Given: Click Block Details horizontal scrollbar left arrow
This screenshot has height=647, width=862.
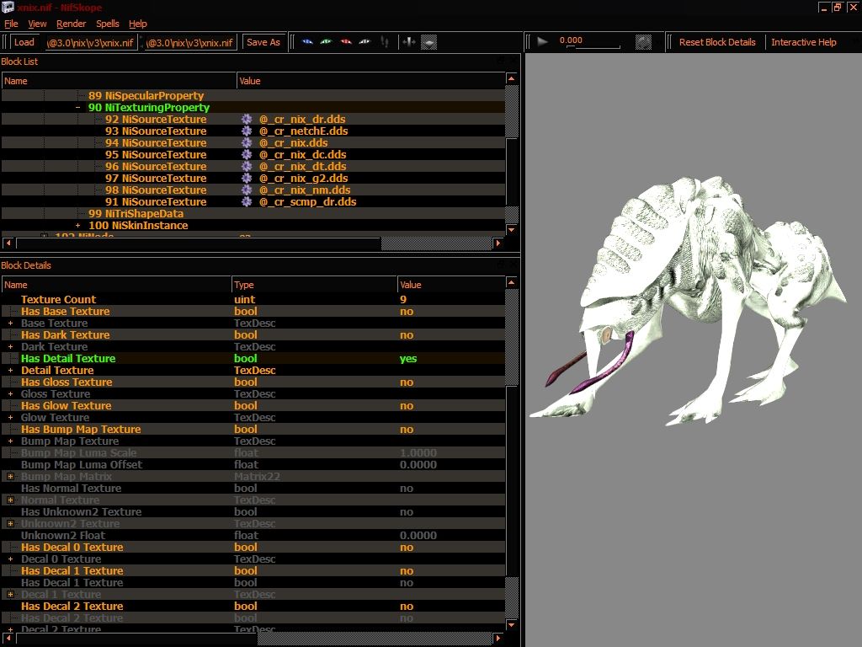Looking at the screenshot, I should [x=8, y=639].
